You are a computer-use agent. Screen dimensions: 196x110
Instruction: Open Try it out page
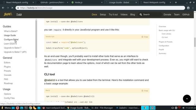click(113, 15)
